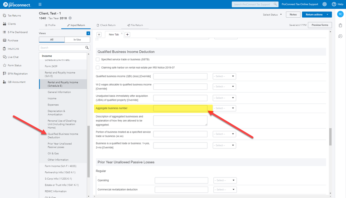Open the Help question mark icon

[334, 4]
